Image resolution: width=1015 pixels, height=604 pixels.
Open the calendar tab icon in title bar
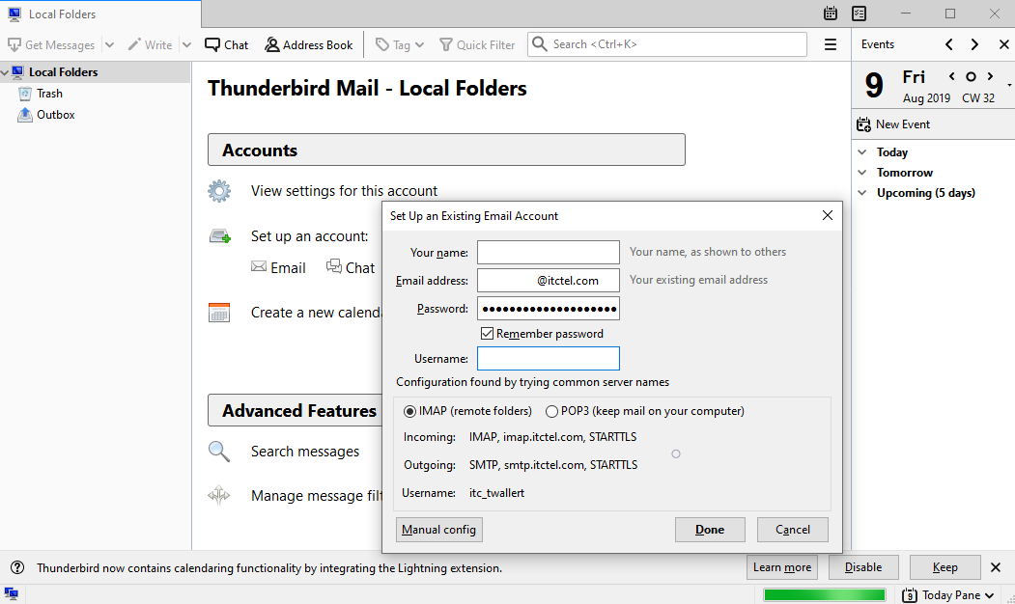[831, 14]
